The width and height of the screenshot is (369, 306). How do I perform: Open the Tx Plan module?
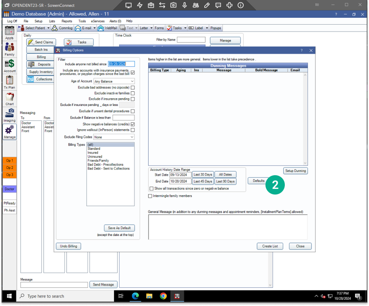pyautogui.click(x=9, y=82)
